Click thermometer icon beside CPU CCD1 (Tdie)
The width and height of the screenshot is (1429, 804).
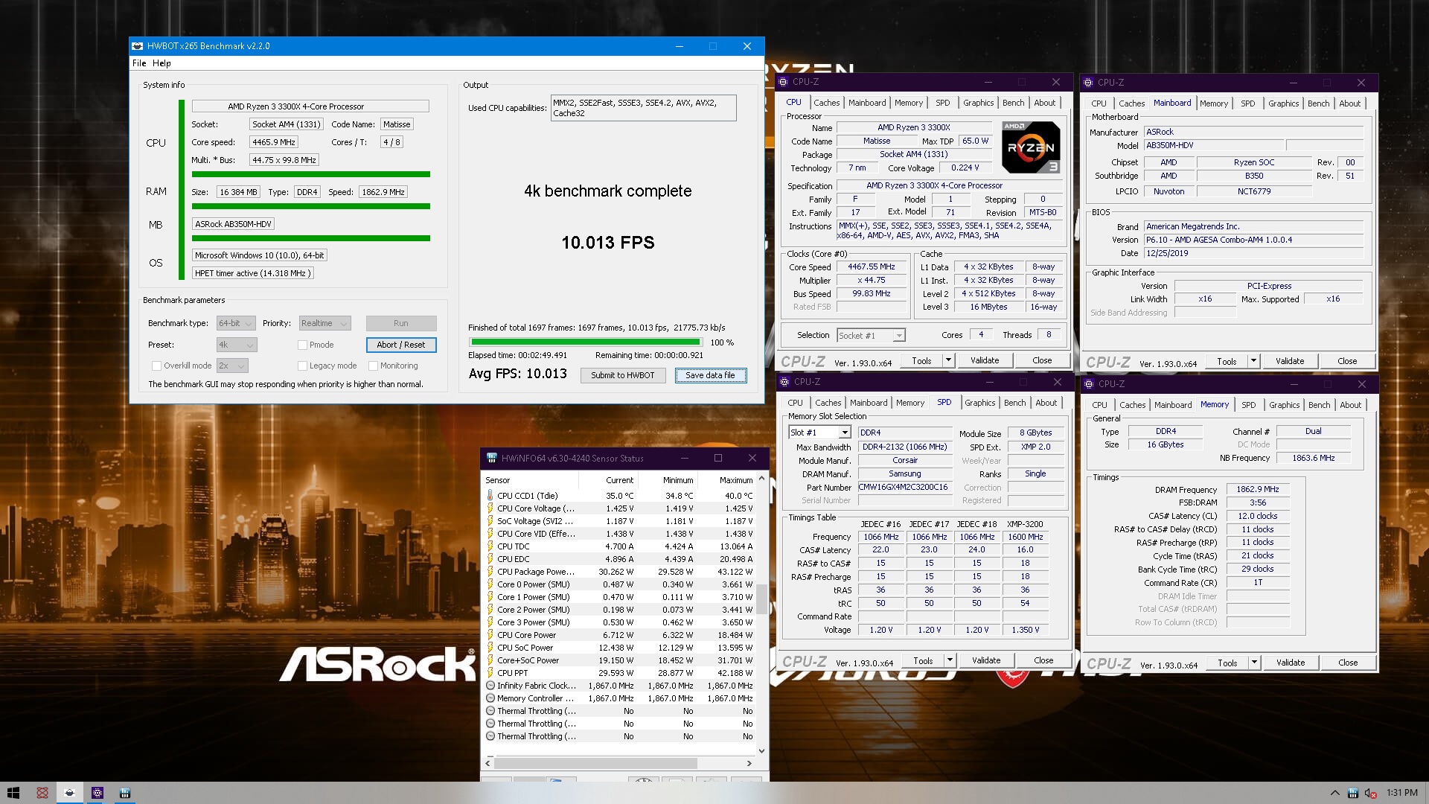click(490, 495)
